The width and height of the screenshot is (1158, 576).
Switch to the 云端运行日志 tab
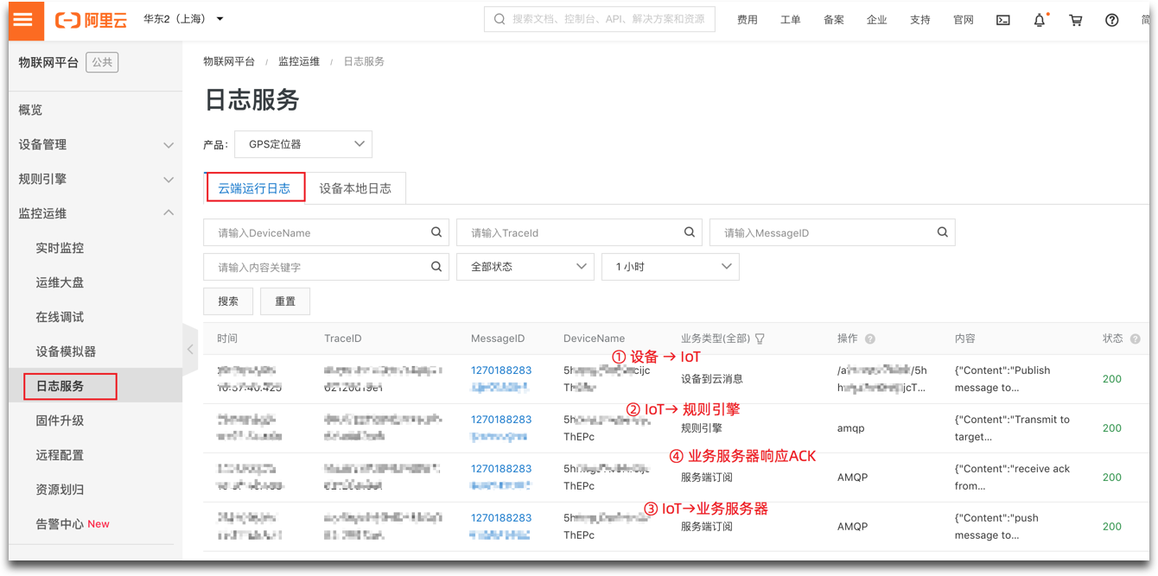[x=255, y=187]
